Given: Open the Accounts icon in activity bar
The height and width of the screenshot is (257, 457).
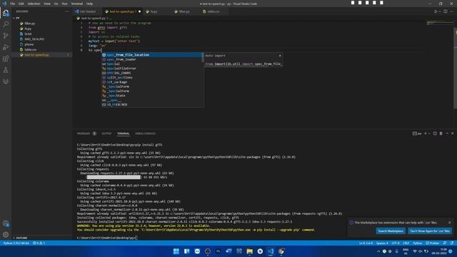Looking at the screenshot, I should (6, 223).
